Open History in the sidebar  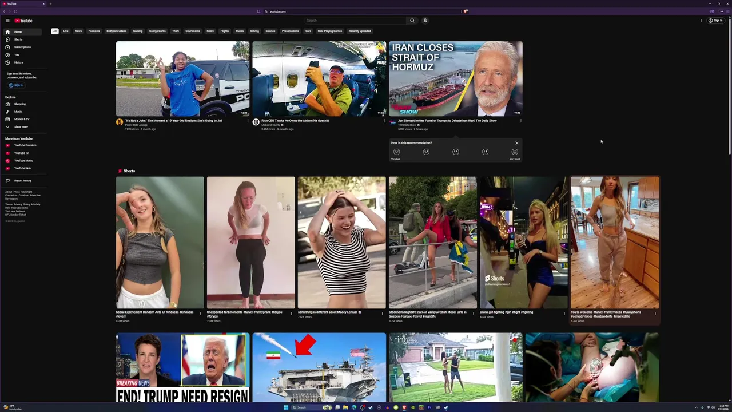[x=21, y=62]
